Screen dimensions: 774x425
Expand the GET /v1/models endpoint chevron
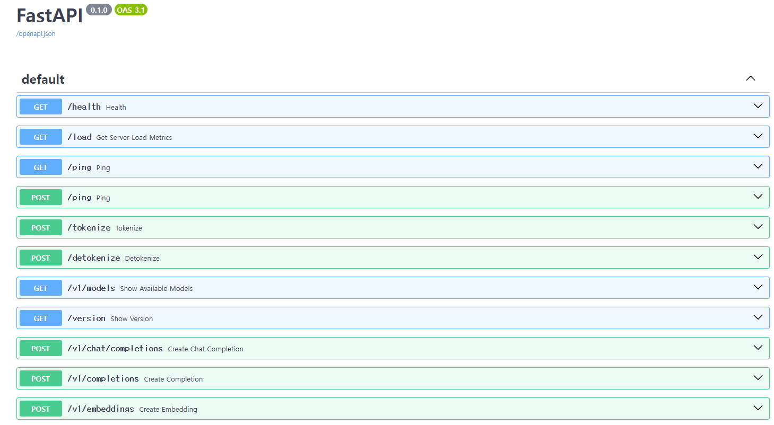(758, 287)
